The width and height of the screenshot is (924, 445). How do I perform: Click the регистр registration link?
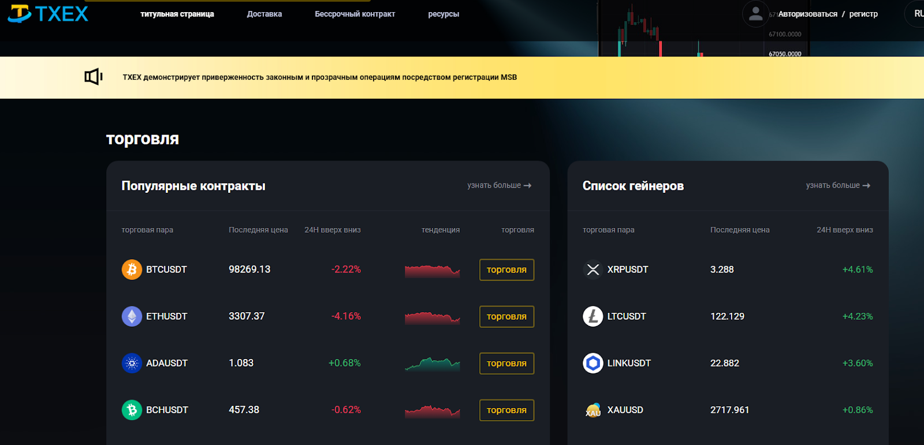(x=863, y=14)
